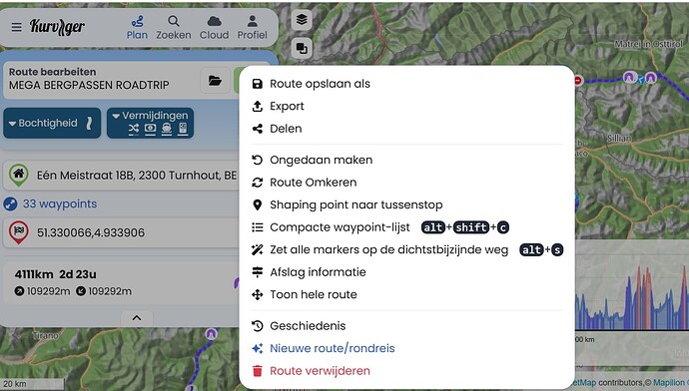Open the map layers selector icon
This screenshot has width=689, height=391.
tap(302, 20)
